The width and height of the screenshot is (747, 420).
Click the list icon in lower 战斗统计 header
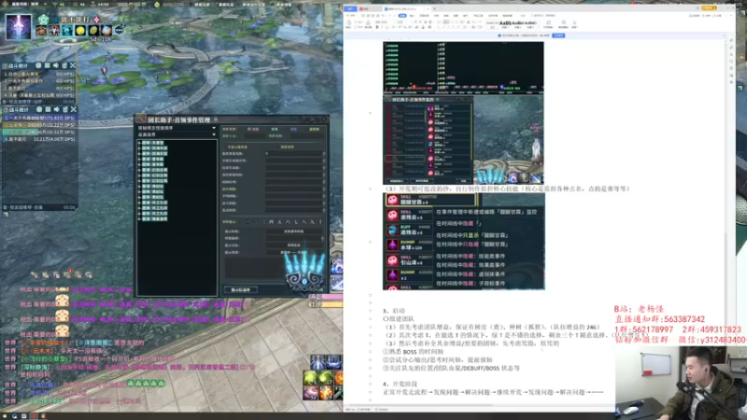click(48, 109)
